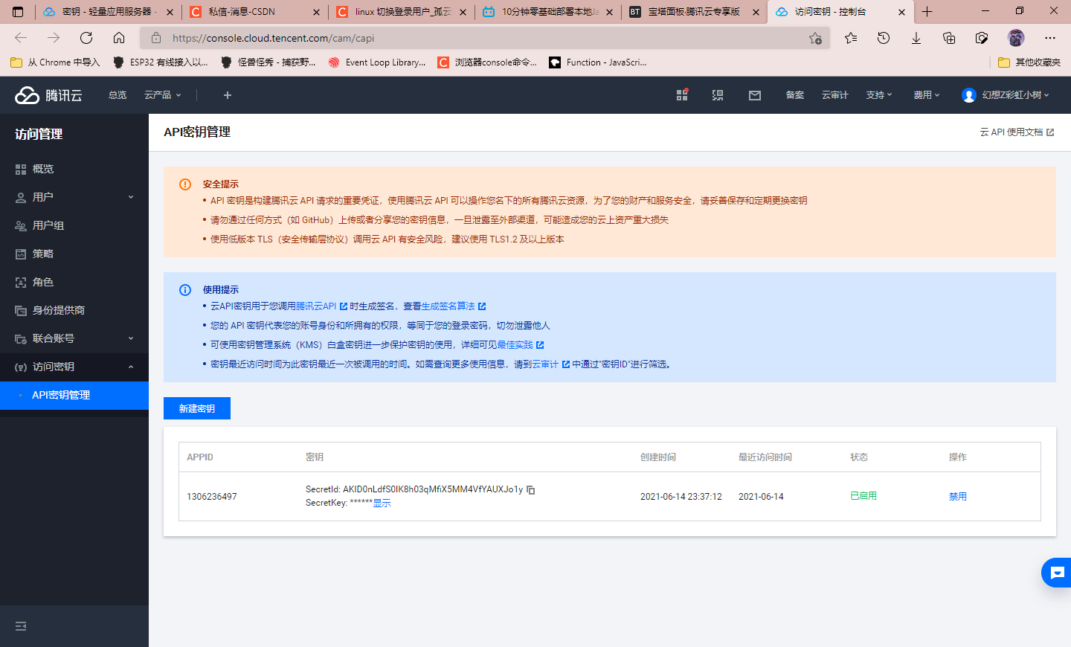
Task: Open the tab actions menu icon
Action: [x=18, y=12]
